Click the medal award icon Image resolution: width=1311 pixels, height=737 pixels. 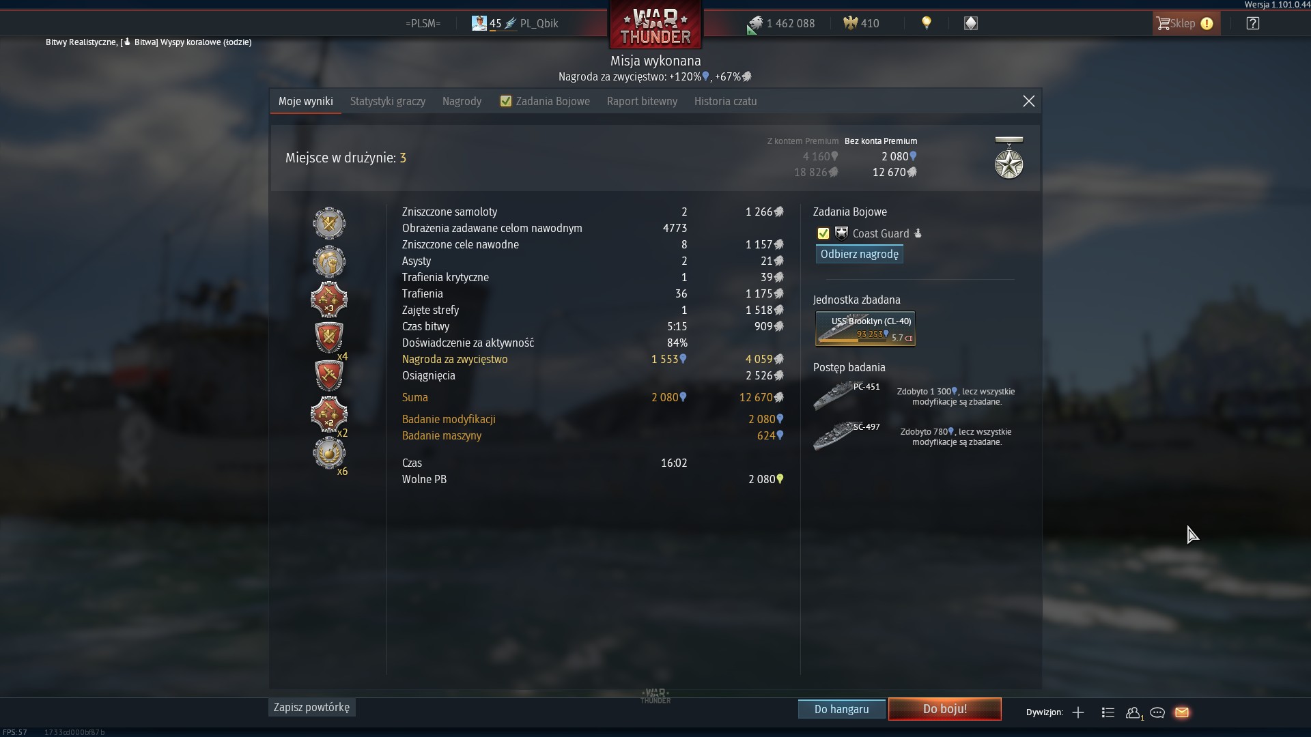coord(1009,158)
